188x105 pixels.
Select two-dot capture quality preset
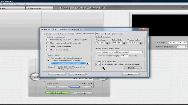pos(63,87)
